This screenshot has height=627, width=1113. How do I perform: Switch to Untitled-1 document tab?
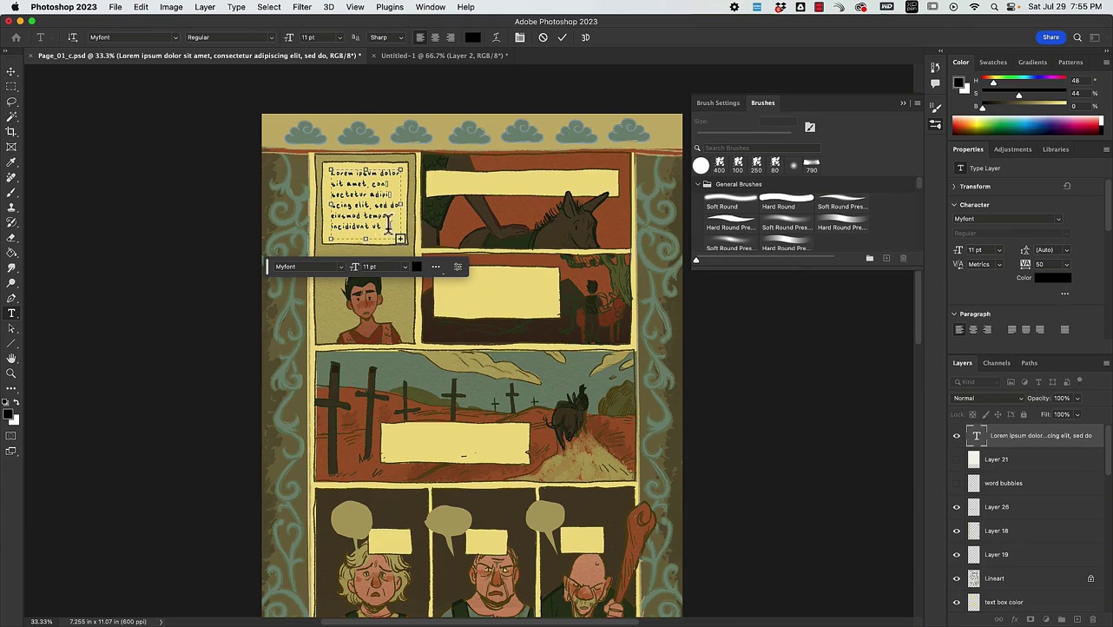click(x=445, y=56)
